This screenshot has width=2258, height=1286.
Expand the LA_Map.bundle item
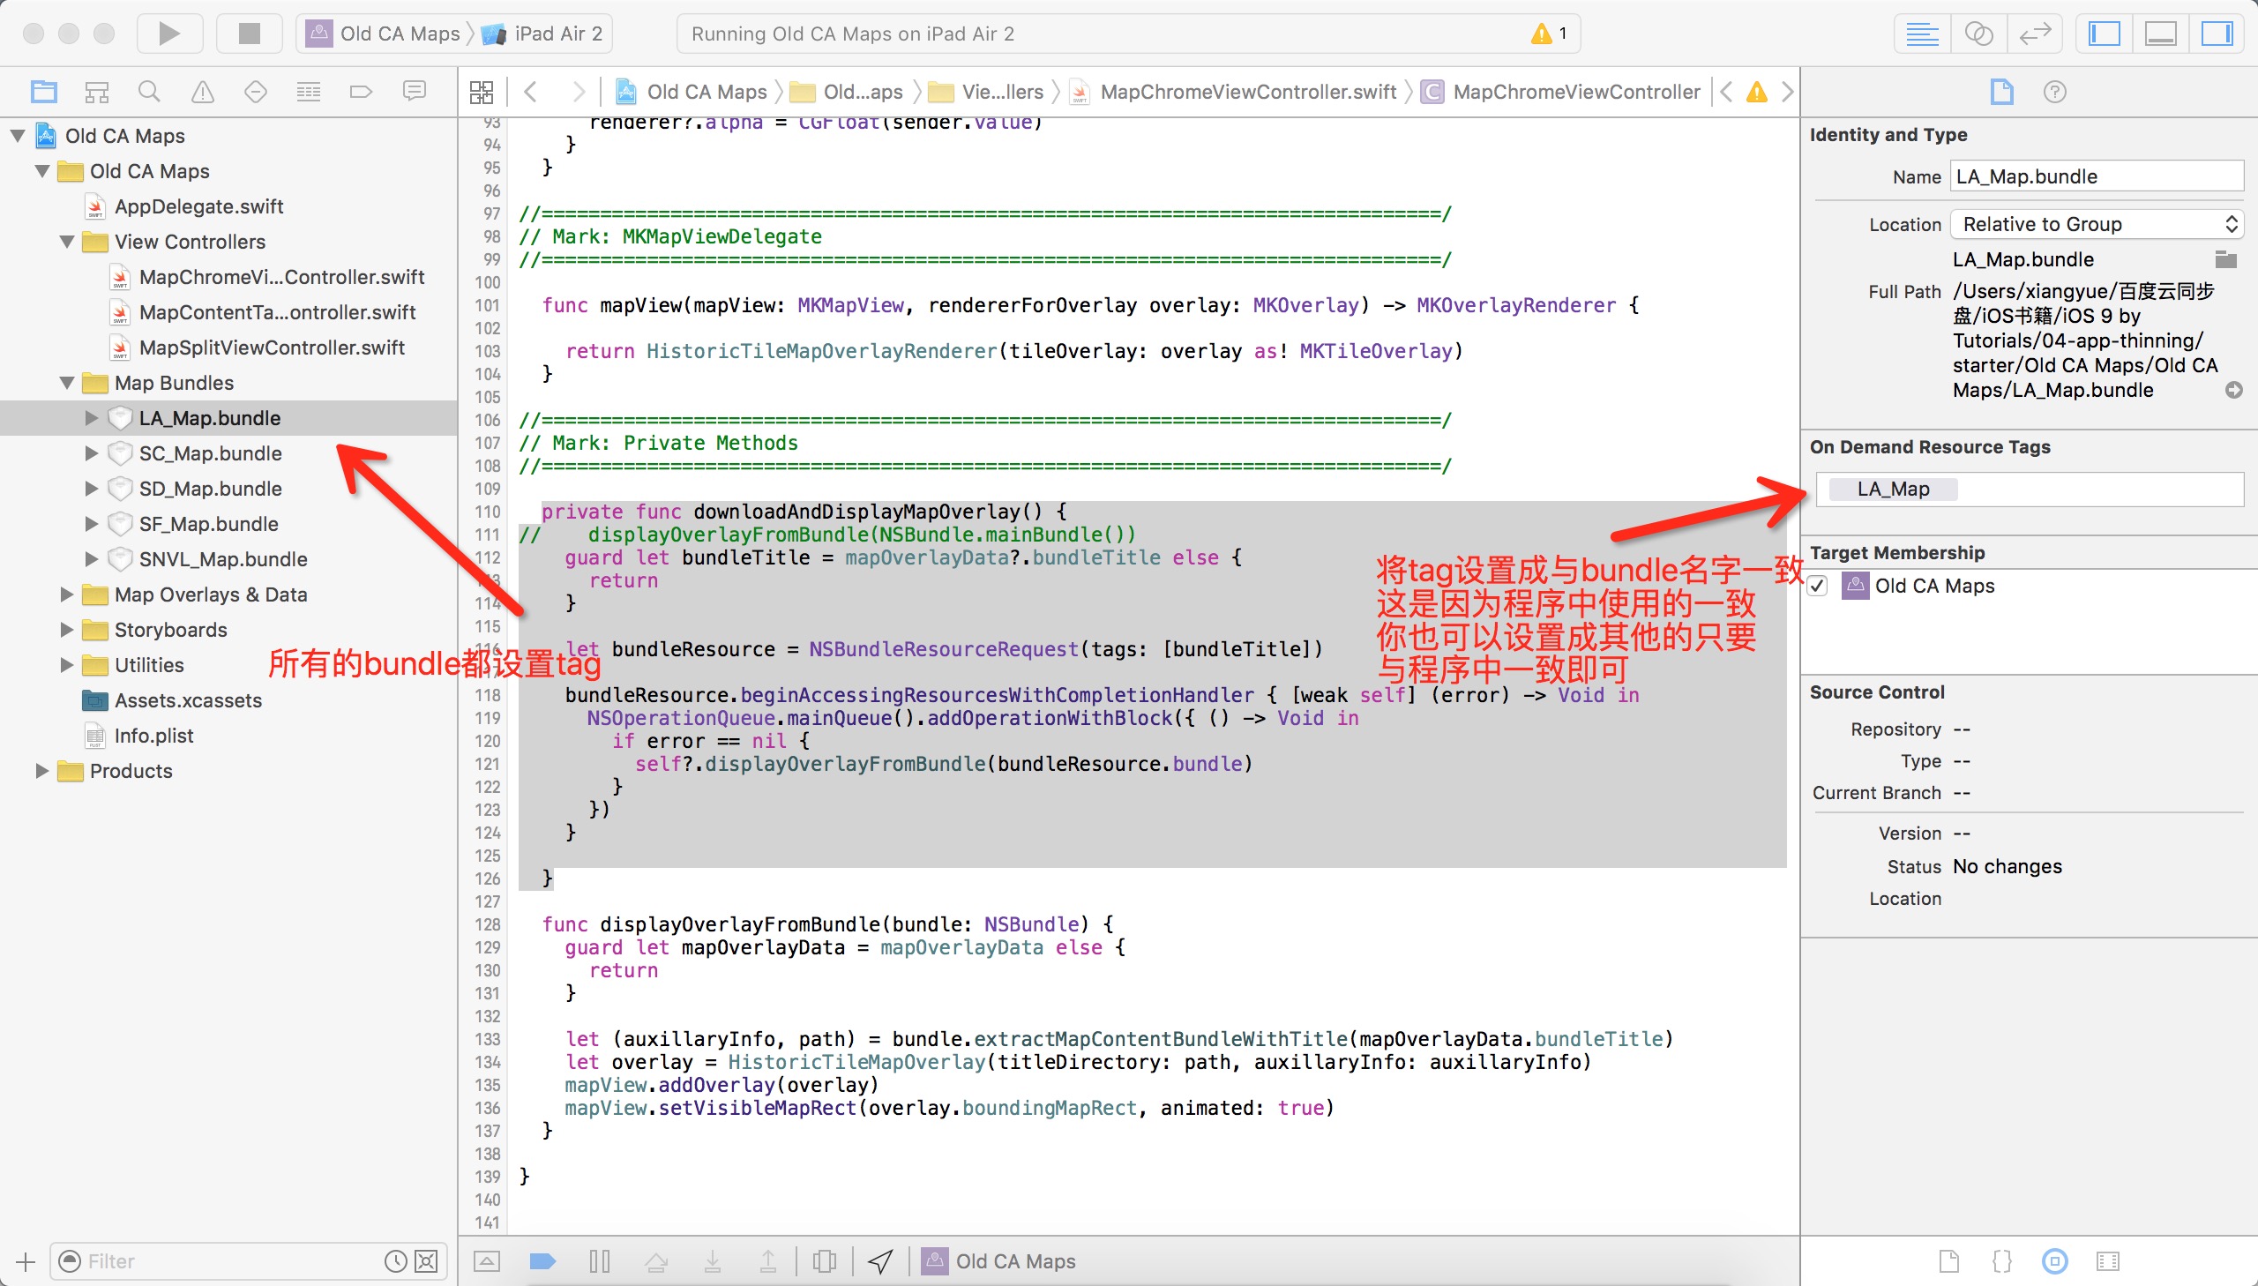click(x=92, y=419)
